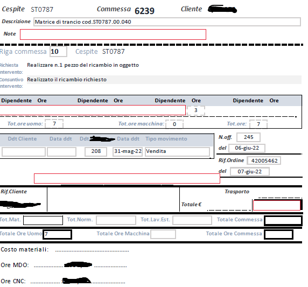Click the empty Ddt Cliente field
308x287 pixels.
pyautogui.click(x=24, y=152)
